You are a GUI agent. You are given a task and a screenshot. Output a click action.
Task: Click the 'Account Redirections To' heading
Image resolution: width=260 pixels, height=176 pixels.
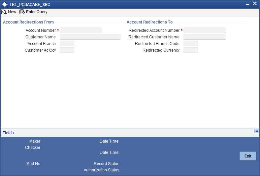149,22
